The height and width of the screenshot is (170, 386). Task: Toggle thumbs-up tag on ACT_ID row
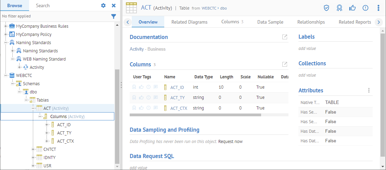142,87
